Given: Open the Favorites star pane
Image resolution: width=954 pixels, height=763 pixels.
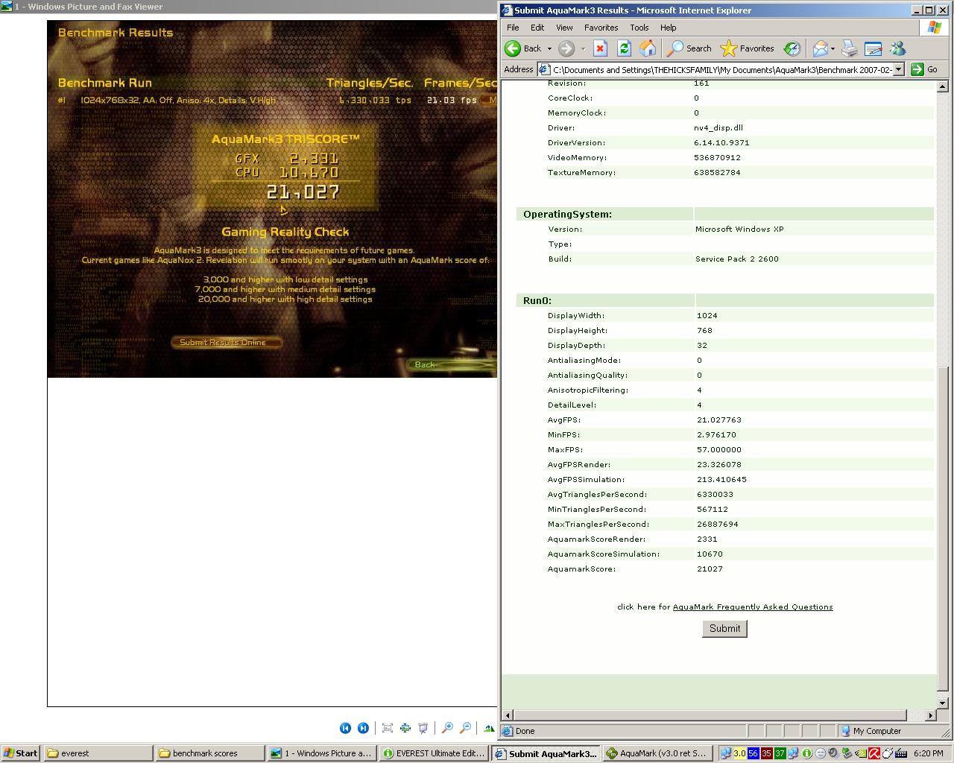Looking at the screenshot, I should pyautogui.click(x=748, y=48).
